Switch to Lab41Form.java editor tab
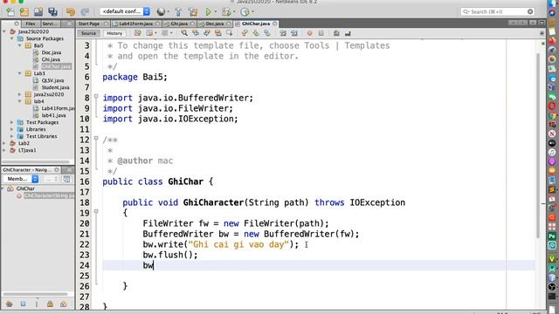 pos(135,24)
